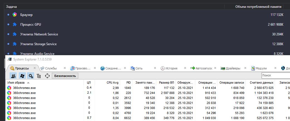Click the Поиск search field
Image resolution: width=290 pixels, height=121 pixels.
(276, 75)
